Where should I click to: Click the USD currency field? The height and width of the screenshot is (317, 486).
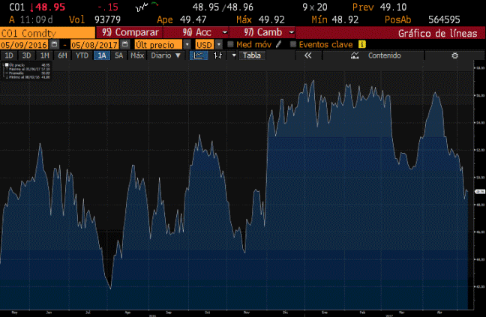[x=205, y=44]
